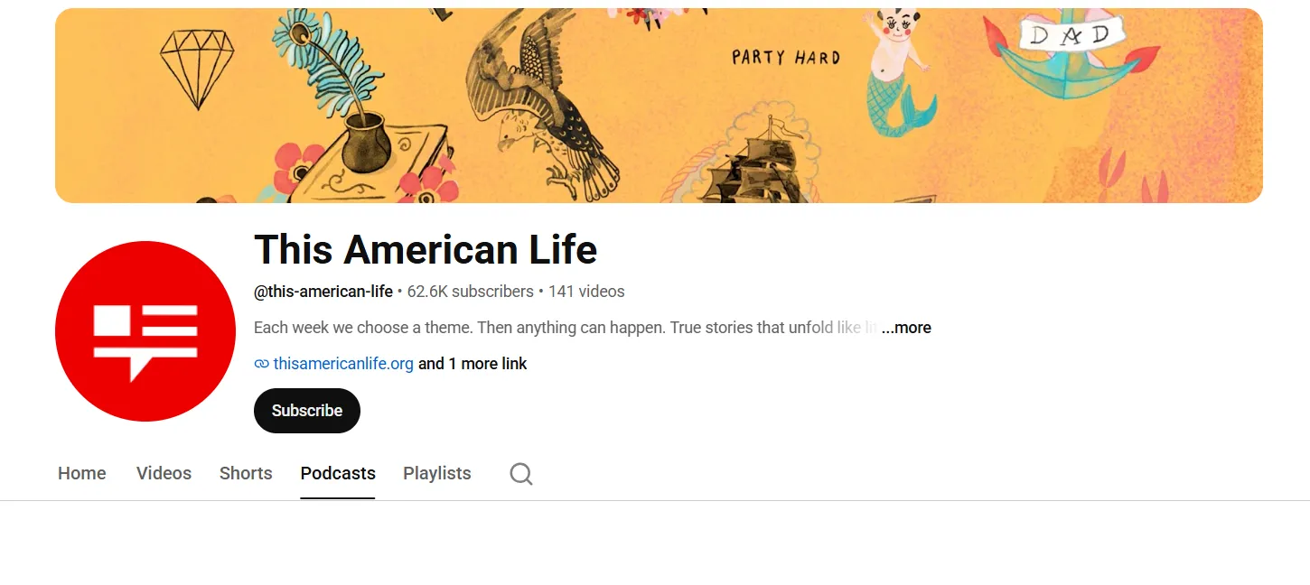1310x585 pixels.
Task: Switch to the Videos tab
Action: [164, 473]
